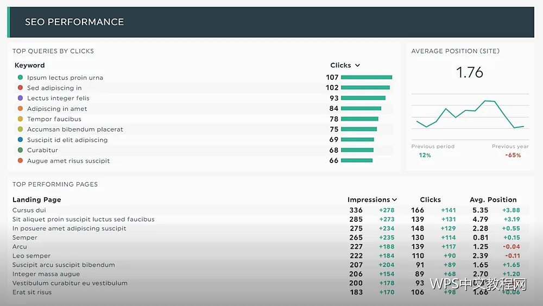The image size is (543, 306).
Task: Select the orange dot beside Adipiscing in amet
Action: pos(20,109)
